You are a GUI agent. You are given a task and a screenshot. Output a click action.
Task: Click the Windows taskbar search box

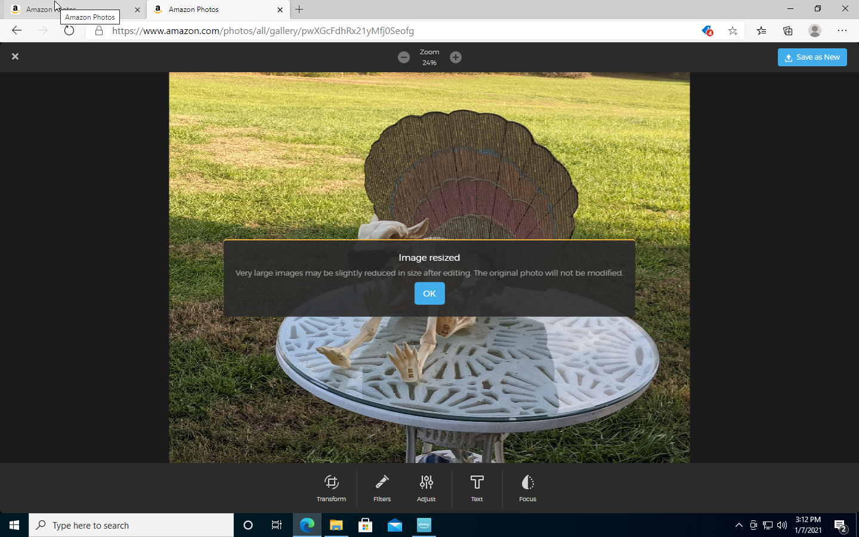point(131,525)
